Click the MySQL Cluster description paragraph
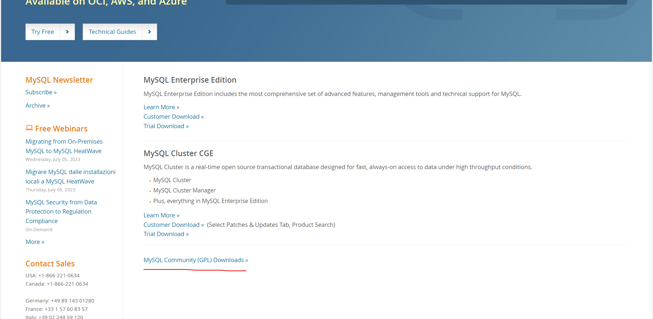Viewport: 653px width, 319px height. pos(338,167)
